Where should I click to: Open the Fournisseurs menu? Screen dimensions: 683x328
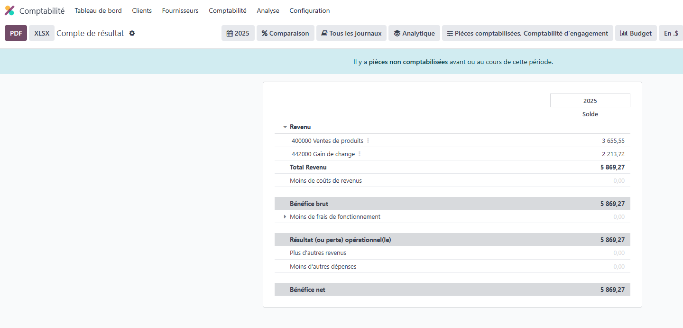coord(180,10)
